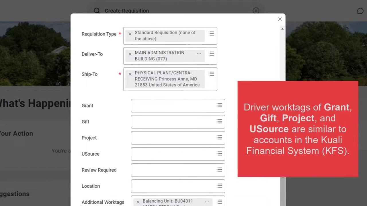Image resolution: width=367 pixels, height=206 pixels.
Task: Remove Balancing Unit BU04011 worktag
Action: click(138, 202)
